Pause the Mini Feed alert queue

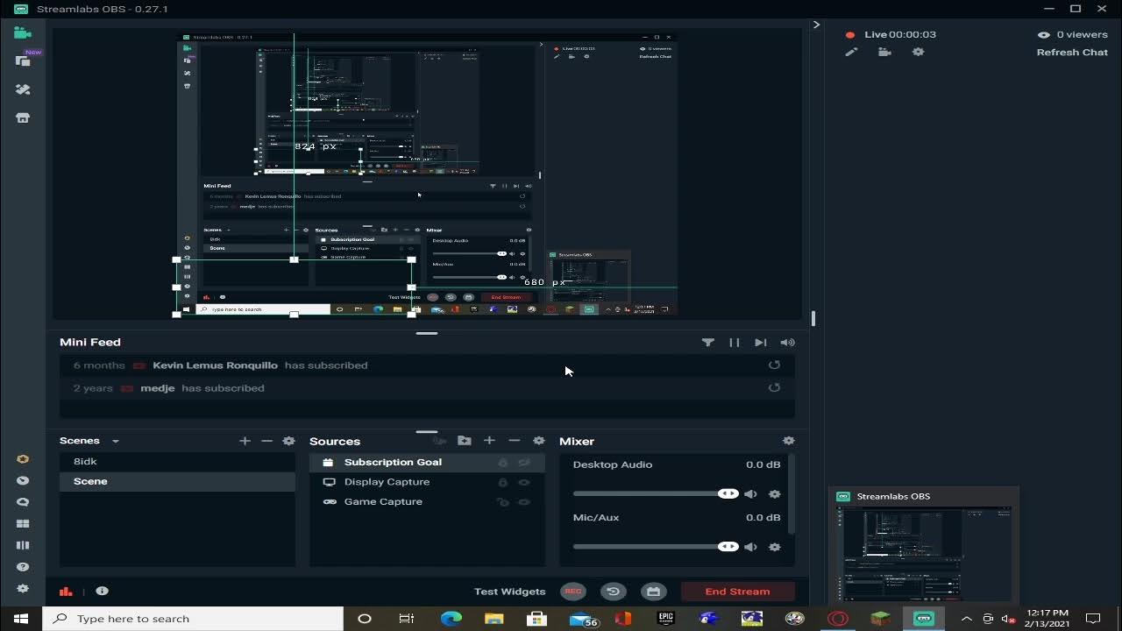[x=734, y=343]
